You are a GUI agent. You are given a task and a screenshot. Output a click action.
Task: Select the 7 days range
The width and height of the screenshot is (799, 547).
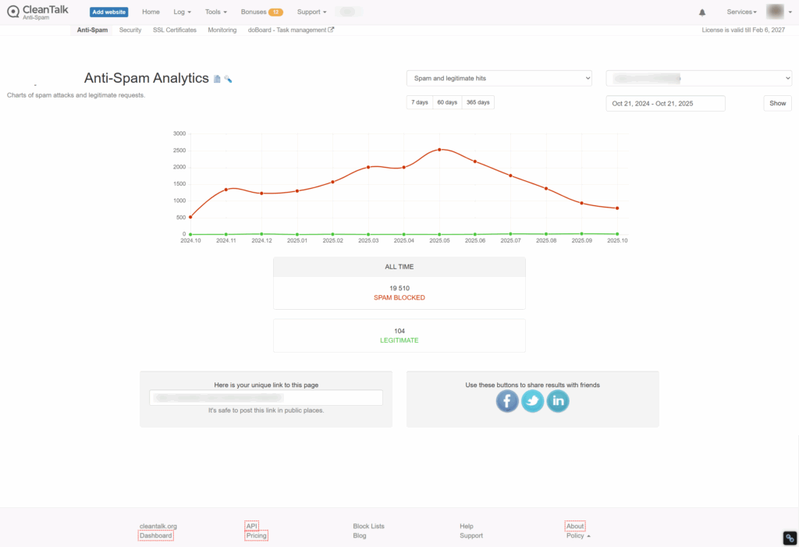pyautogui.click(x=420, y=103)
